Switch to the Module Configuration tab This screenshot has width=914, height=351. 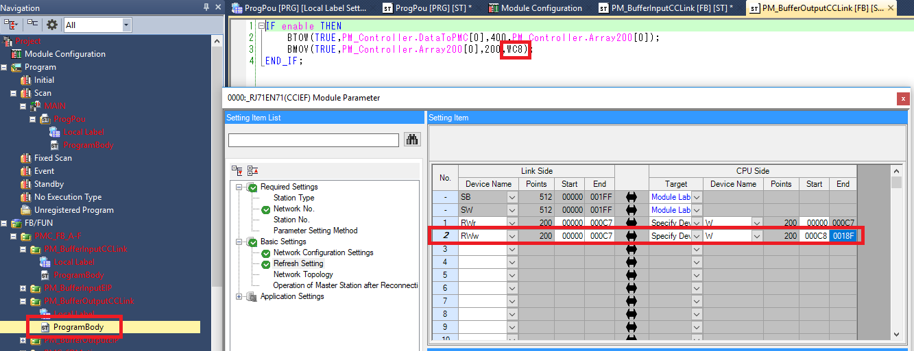click(535, 8)
